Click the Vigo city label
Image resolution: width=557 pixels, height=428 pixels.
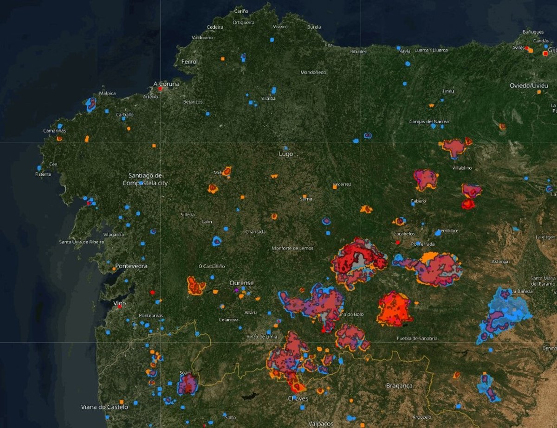point(120,303)
